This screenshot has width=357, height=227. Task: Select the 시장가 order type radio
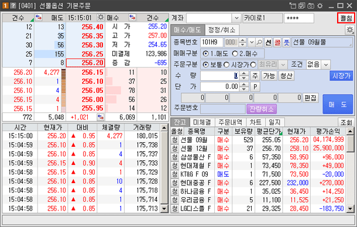(226, 65)
